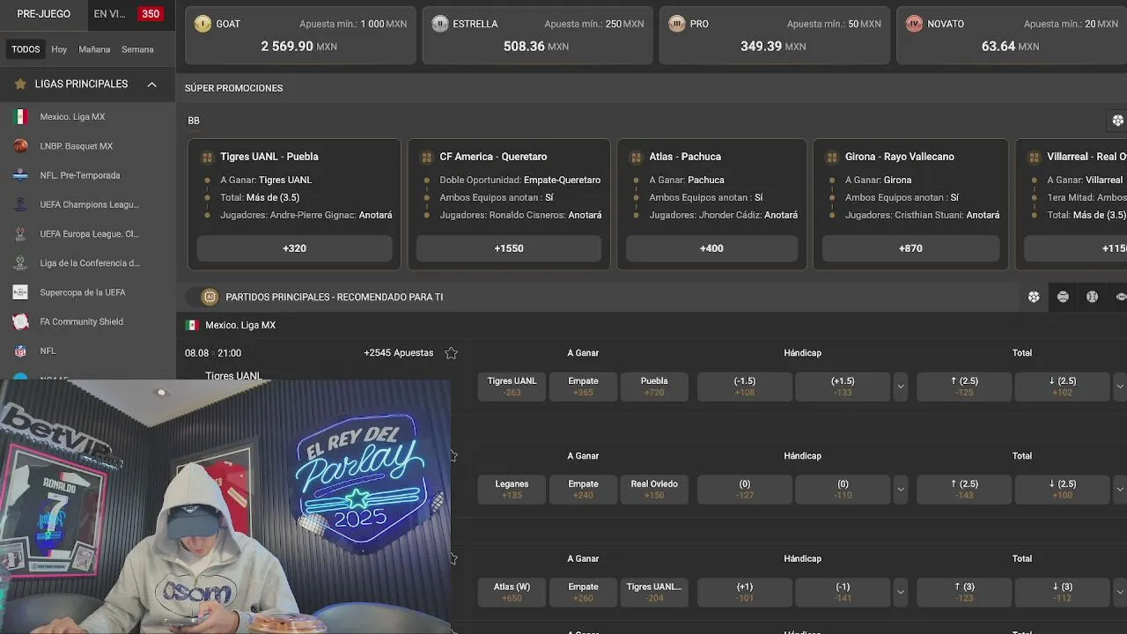
Task: Click the bet builder icon on Girona - Rayo Vallecano card
Action: (x=832, y=157)
